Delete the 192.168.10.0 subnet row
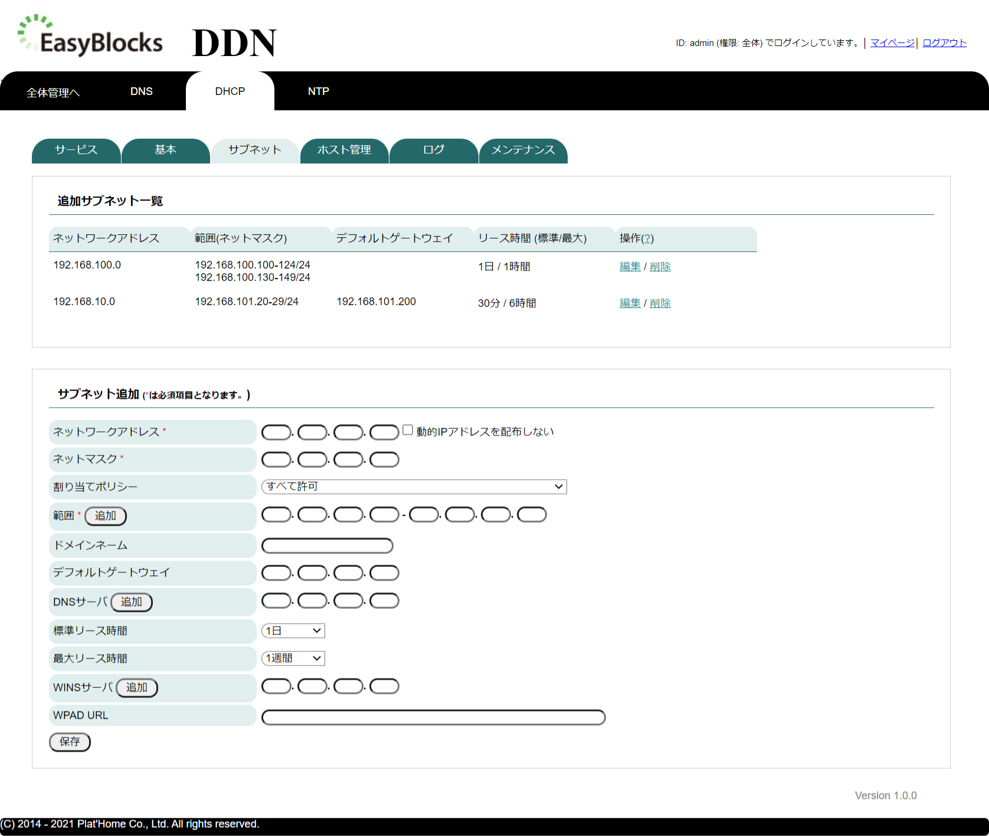This screenshot has width=989, height=836. (660, 303)
